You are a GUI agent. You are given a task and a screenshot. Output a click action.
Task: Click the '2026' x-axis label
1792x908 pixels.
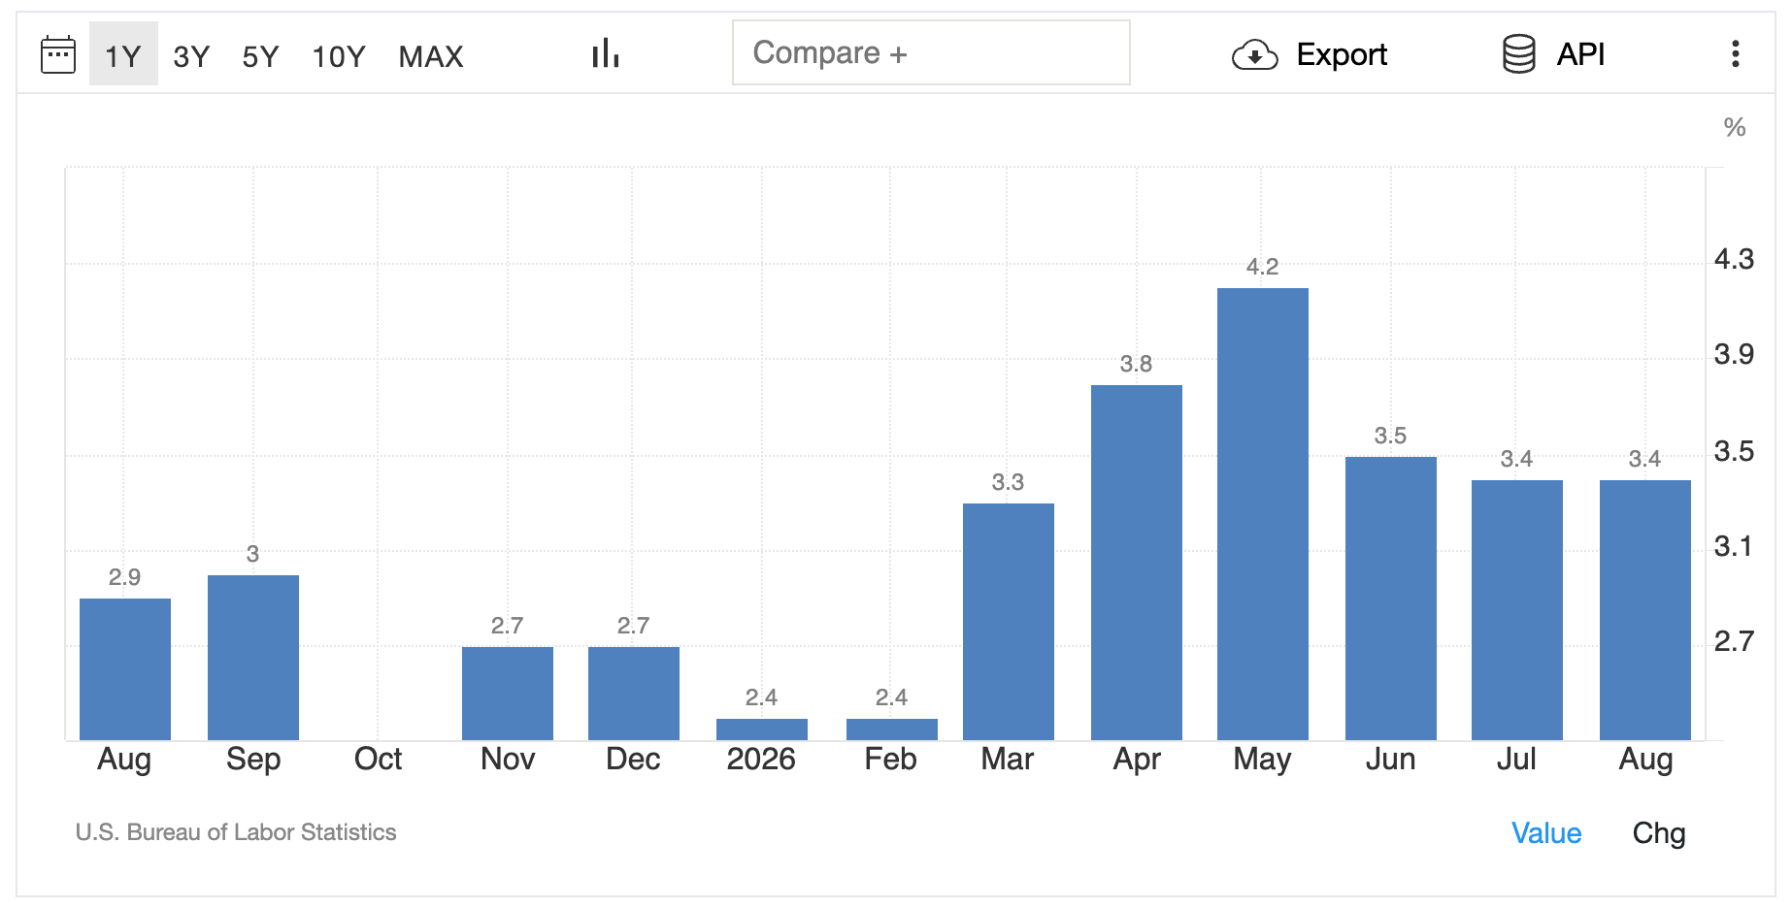(761, 759)
